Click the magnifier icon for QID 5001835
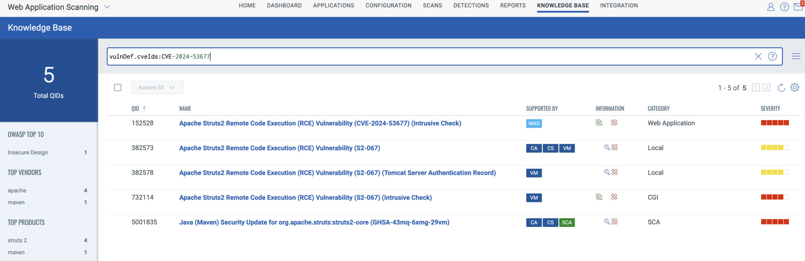This screenshot has width=805, height=261. pos(607,222)
